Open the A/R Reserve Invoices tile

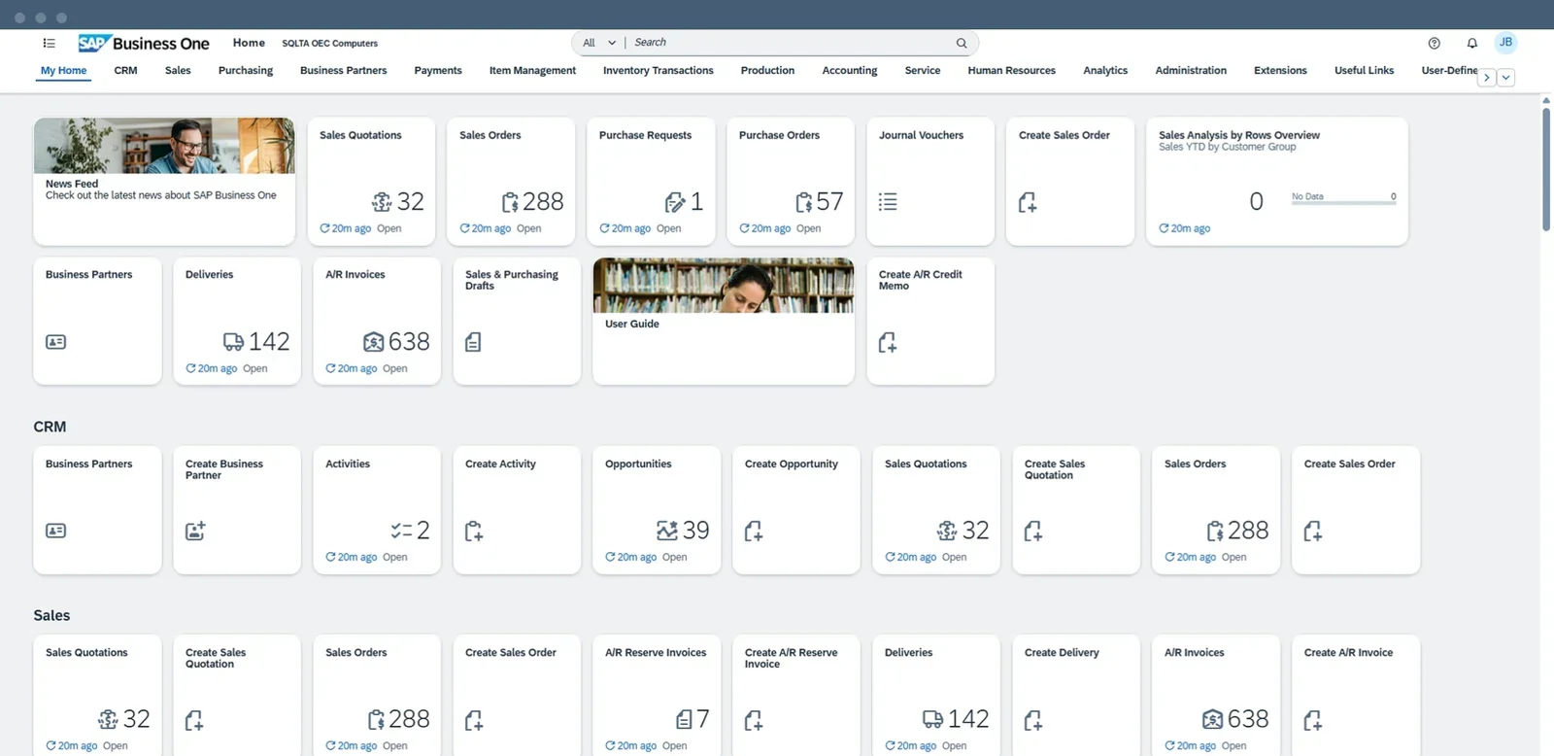coord(657,695)
